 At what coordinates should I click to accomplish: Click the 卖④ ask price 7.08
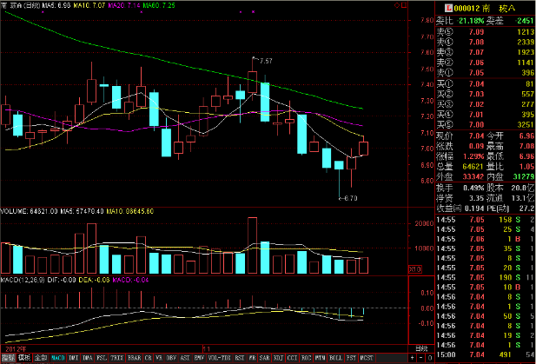click(x=476, y=42)
